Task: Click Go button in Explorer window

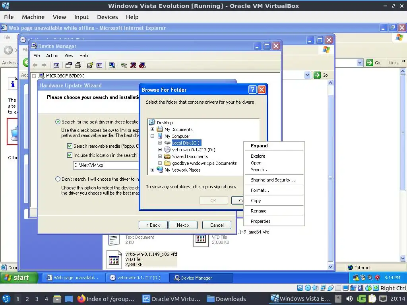Action: pos(321,75)
